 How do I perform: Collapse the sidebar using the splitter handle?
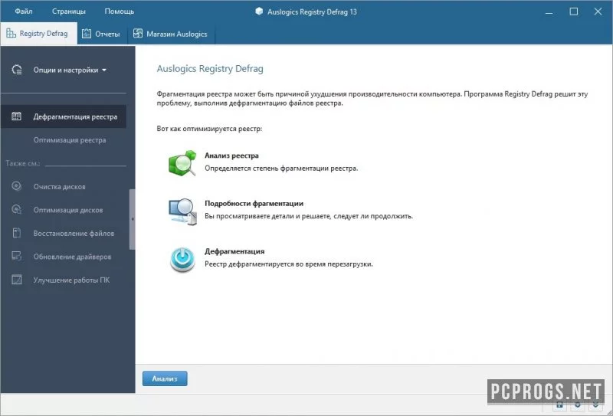click(132, 219)
